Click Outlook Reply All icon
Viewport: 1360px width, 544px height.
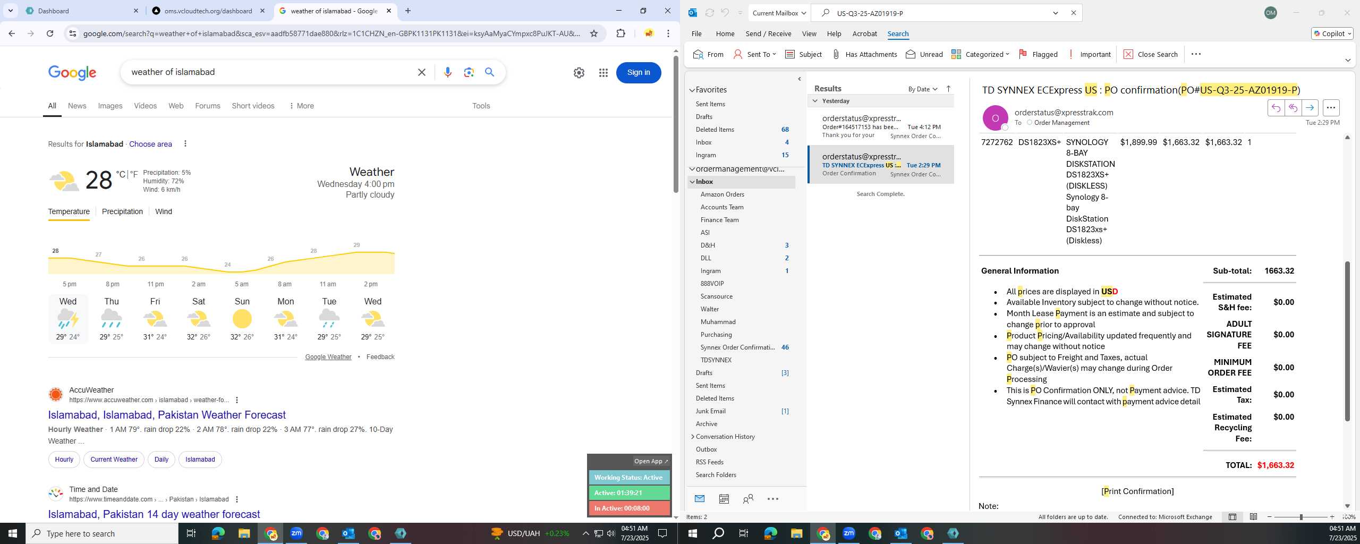point(1293,108)
